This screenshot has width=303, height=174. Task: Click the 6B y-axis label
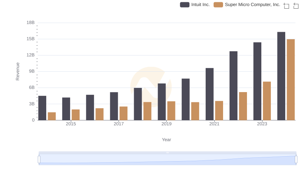coord(32,88)
